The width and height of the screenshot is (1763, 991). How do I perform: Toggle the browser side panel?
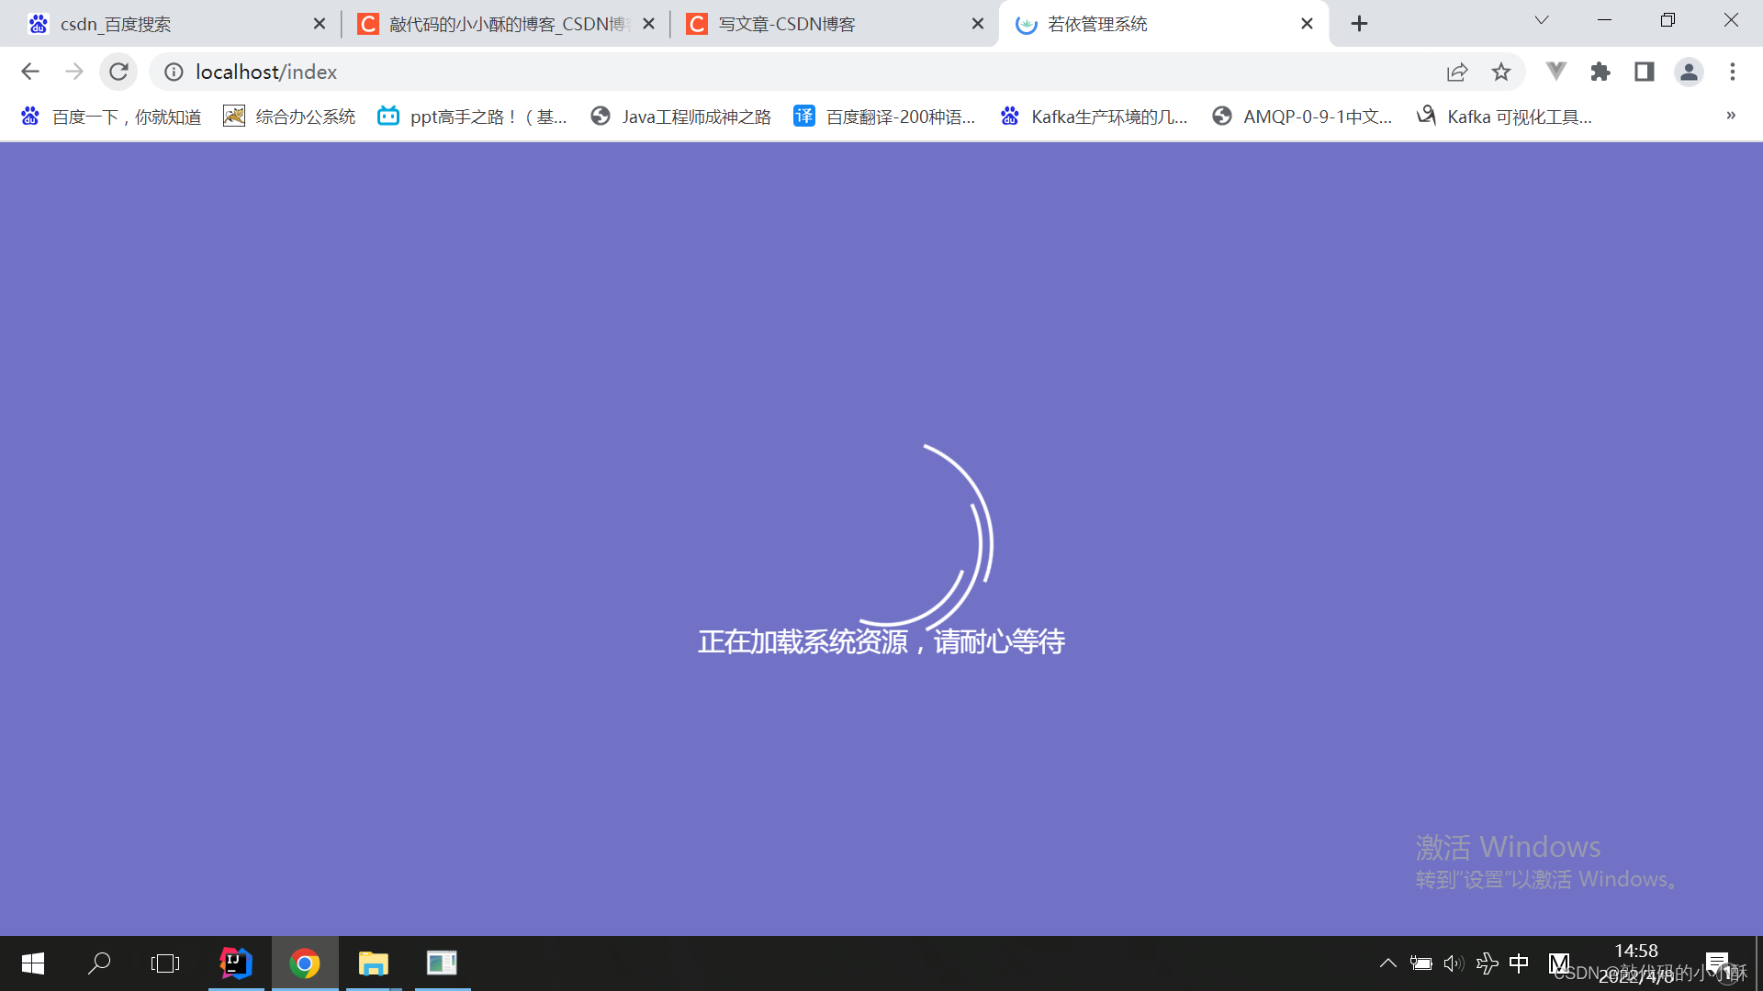(x=1645, y=72)
